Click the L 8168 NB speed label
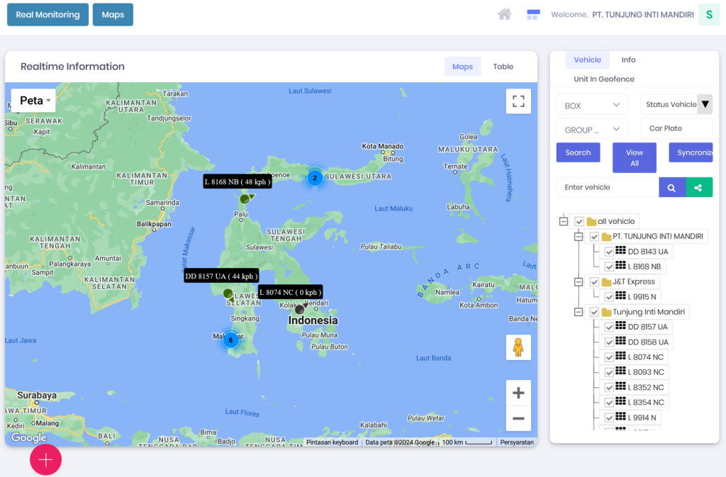Image resolution: width=726 pixels, height=477 pixels. [238, 182]
